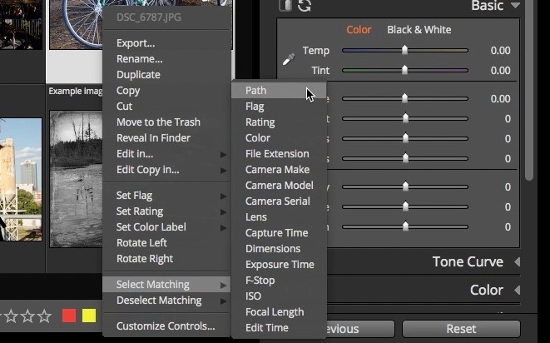The width and height of the screenshot is (550, 343).
Task: Choose Path in Select Matching submenu
Action: (x=256, y=90)
